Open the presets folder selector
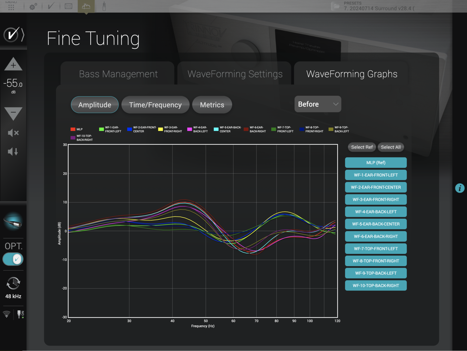This screenshot has height=351, width=467. click(335, 6)
